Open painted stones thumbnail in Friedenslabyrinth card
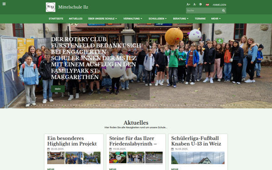This screenshot has height=170, width=272. (x=118, y=157)
